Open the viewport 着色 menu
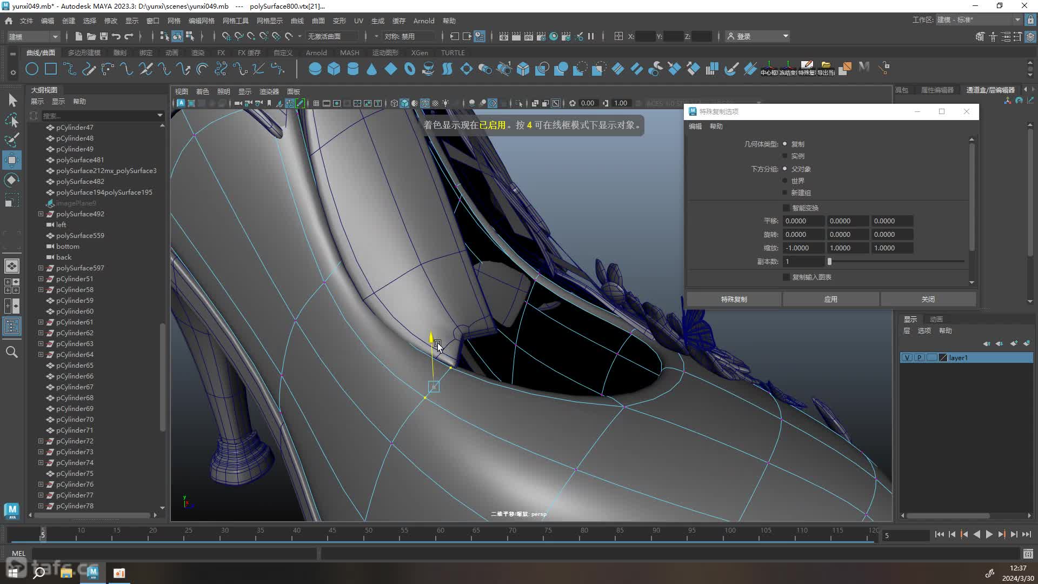The width and height of the screenshot is (1038, 584). tap(202, 91)
